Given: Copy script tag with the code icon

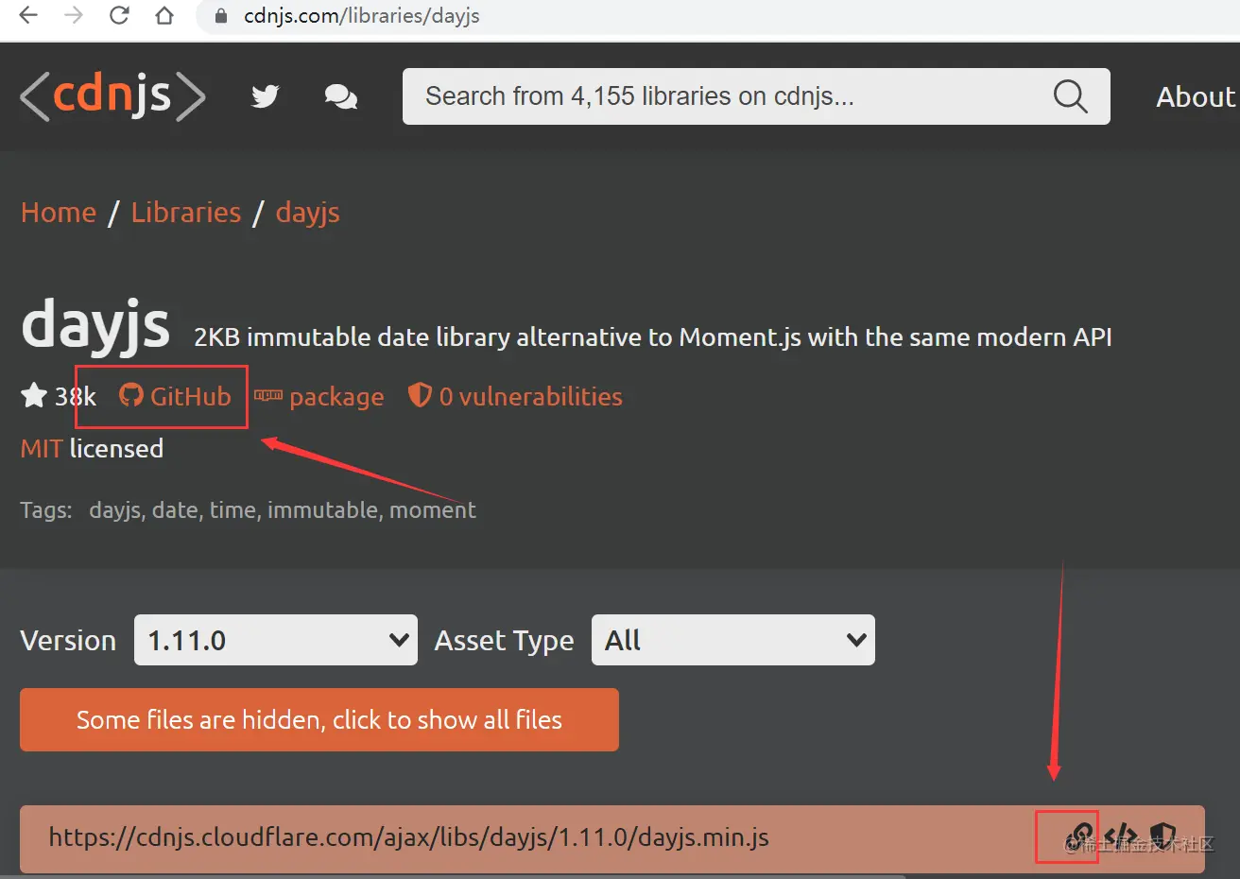Looking at the screenshot, I should 1121,836.
